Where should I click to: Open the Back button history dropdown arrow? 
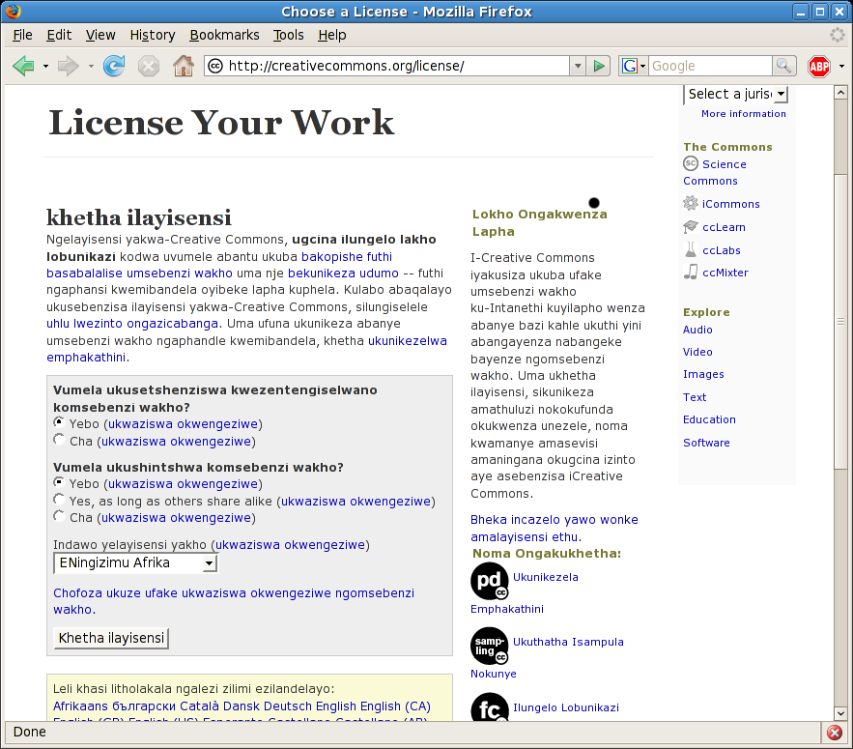[45, 67]
